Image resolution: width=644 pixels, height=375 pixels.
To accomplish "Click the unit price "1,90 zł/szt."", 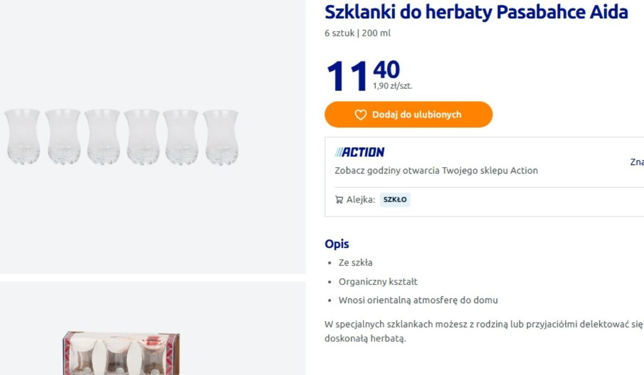I will click(392, 86).
